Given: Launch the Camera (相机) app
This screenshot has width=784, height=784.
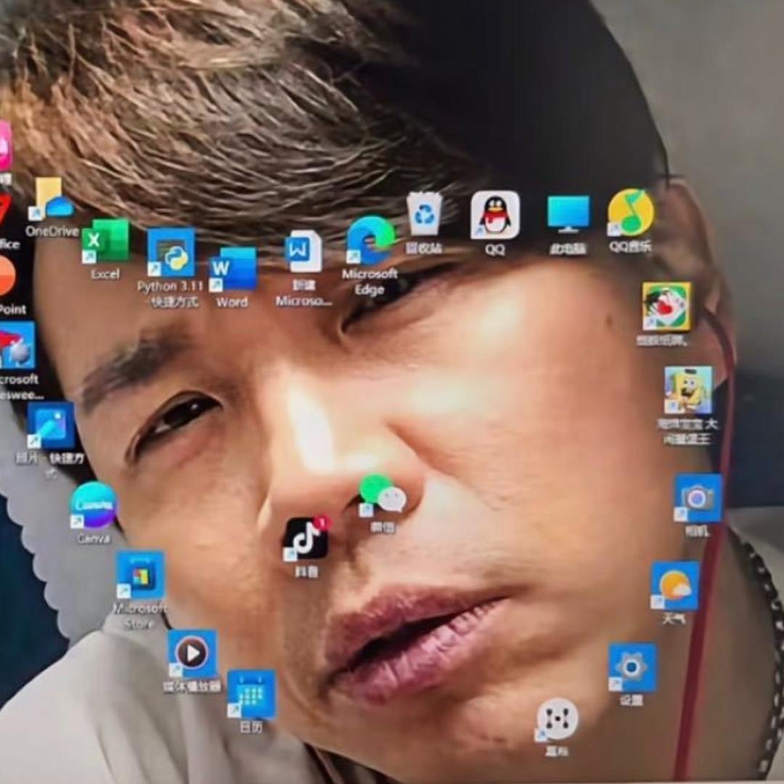Looking at the screenshot, I should coord(698,498).
